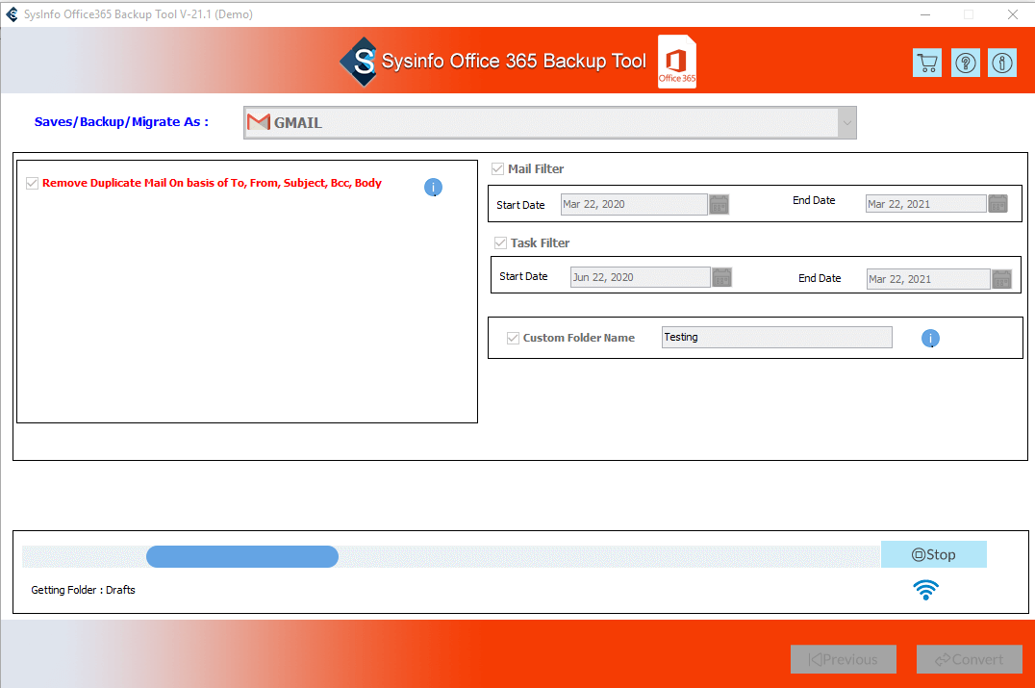Viewport: 1035px width, 688px height.
Task: Edit the Mail Filter End Date field
Action: 926,204
